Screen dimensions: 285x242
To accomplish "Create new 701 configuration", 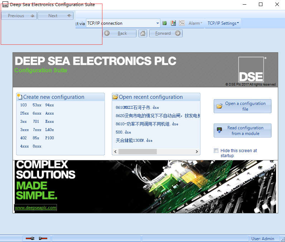I will tap(36, 121).
